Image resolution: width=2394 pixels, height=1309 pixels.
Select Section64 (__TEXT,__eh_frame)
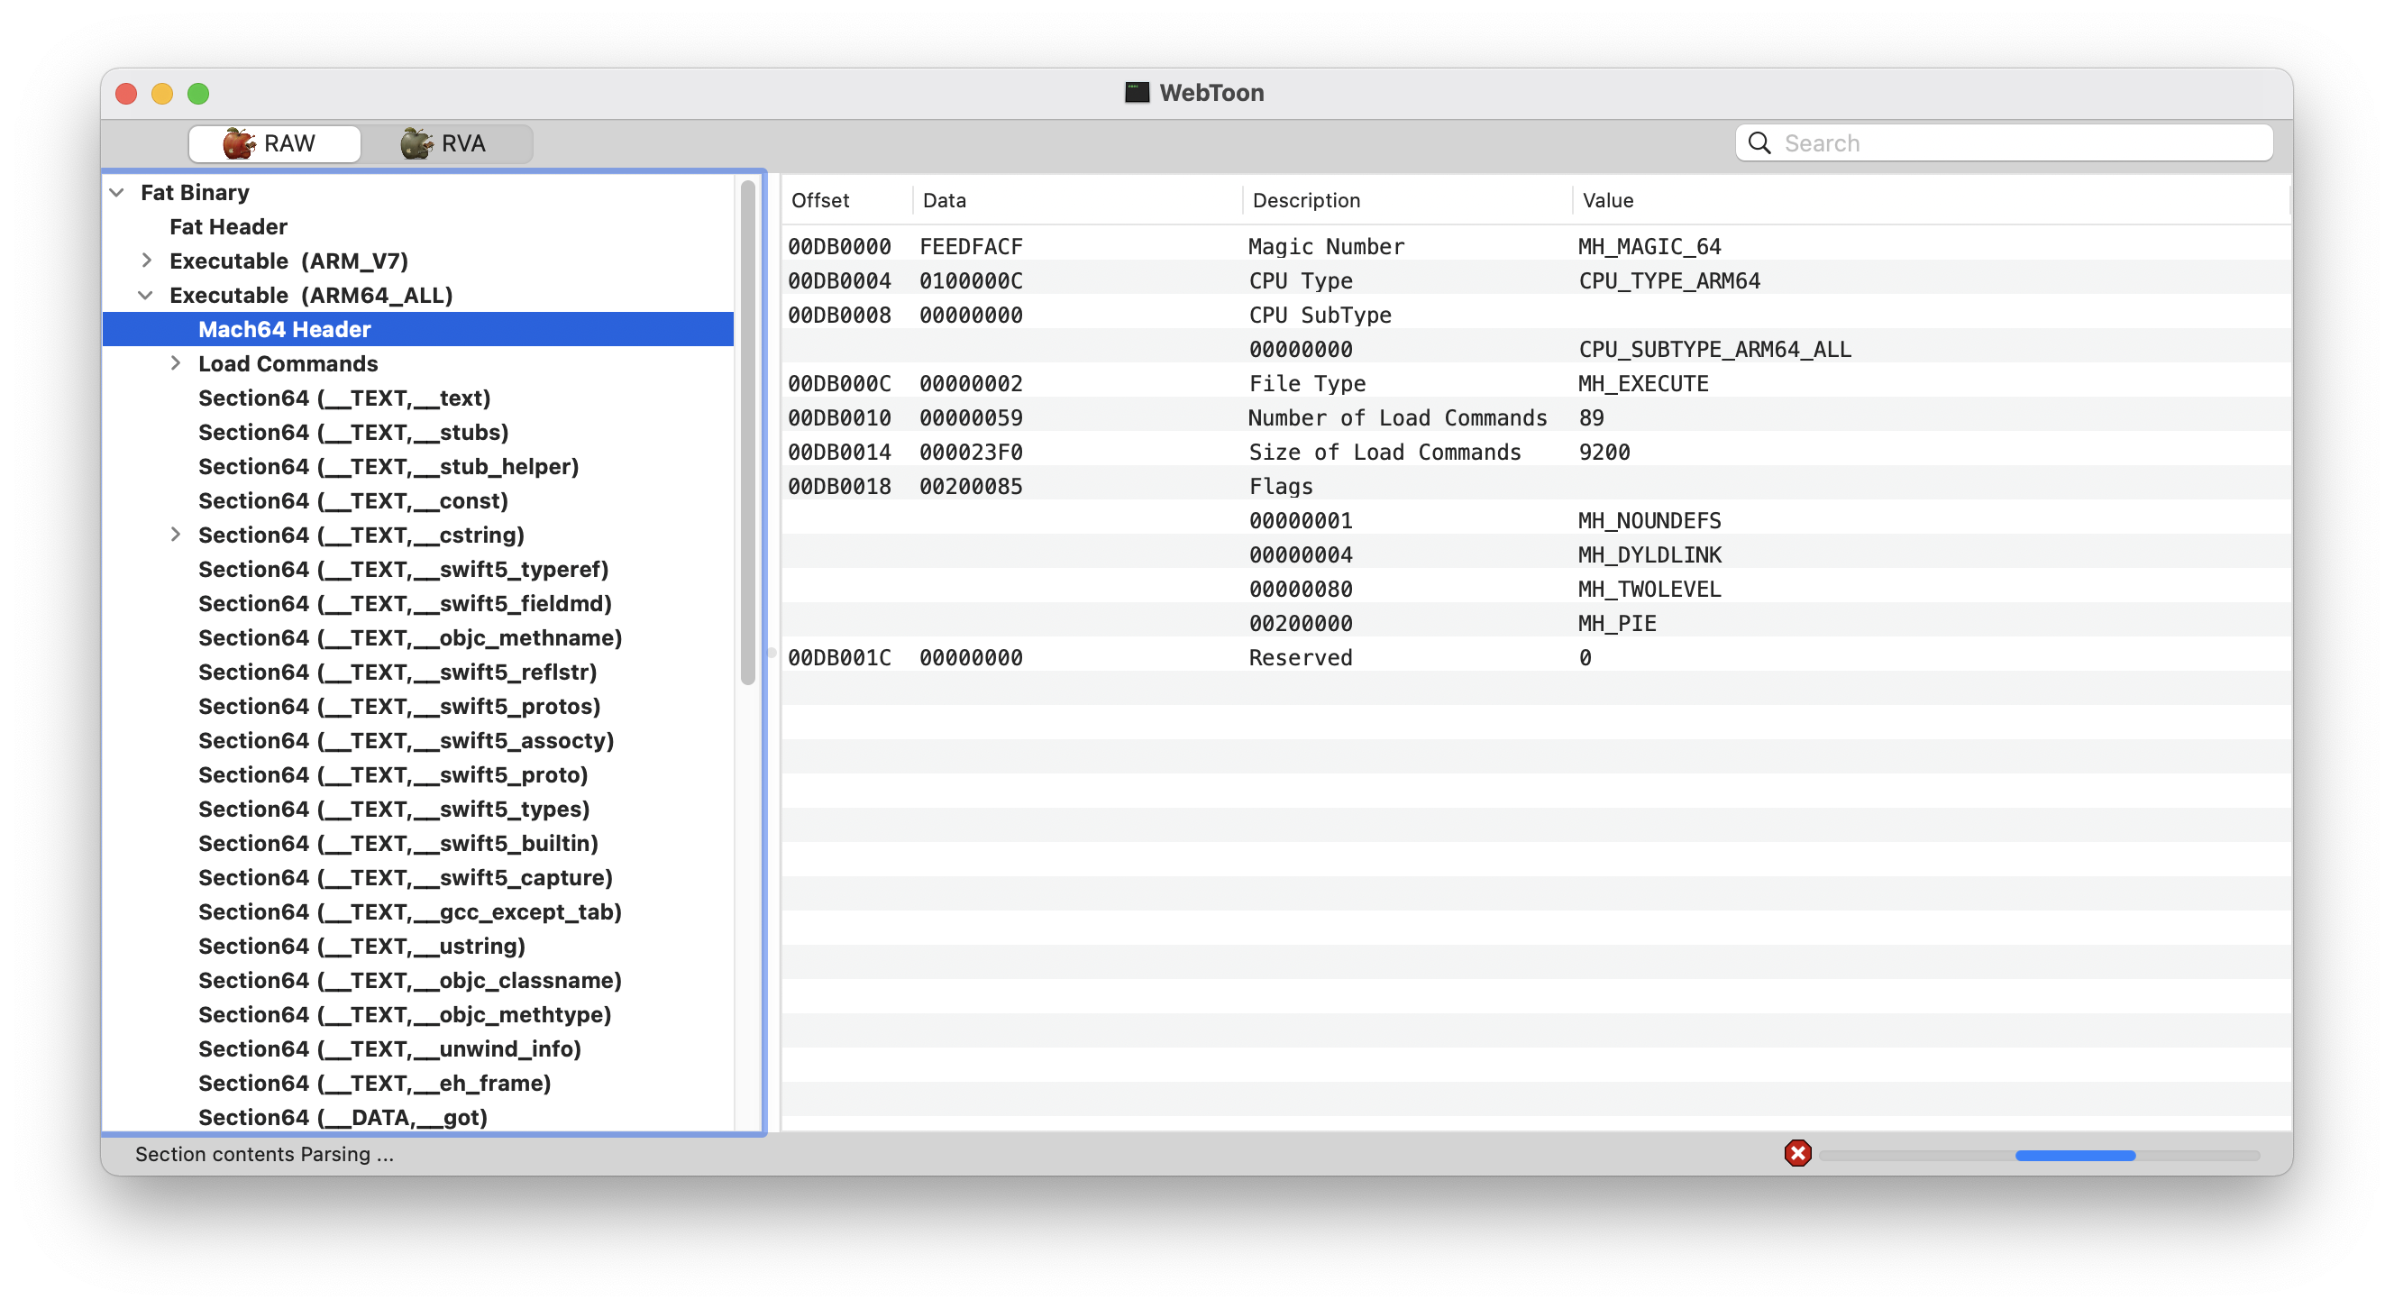(x=375, y=1083)
